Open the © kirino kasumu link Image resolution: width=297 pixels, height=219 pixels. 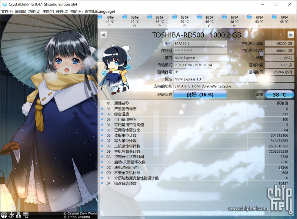point(77,217)
